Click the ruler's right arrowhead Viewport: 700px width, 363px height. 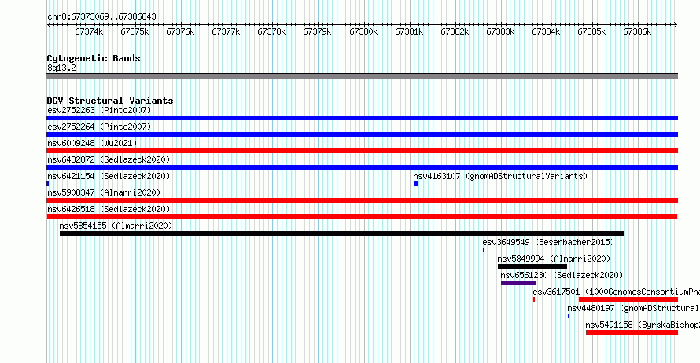[676, 25]
